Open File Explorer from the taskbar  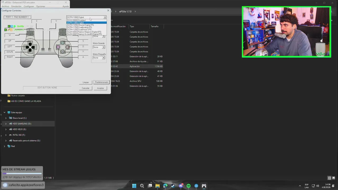pyautogui.click(x=158, y=186)
